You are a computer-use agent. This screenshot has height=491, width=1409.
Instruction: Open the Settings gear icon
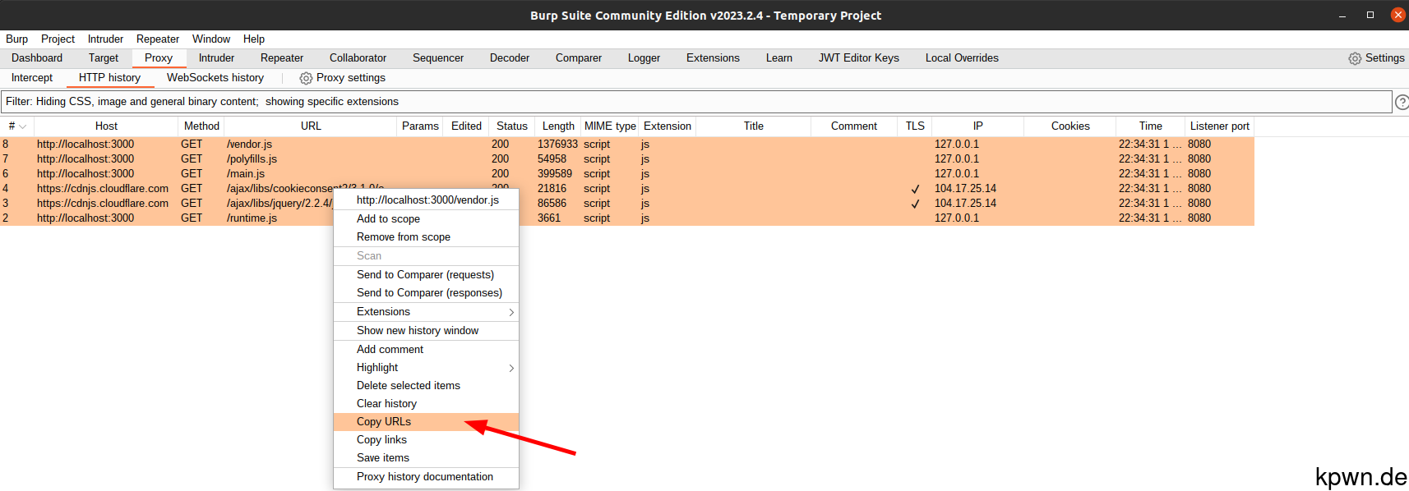click(1355, 58)
